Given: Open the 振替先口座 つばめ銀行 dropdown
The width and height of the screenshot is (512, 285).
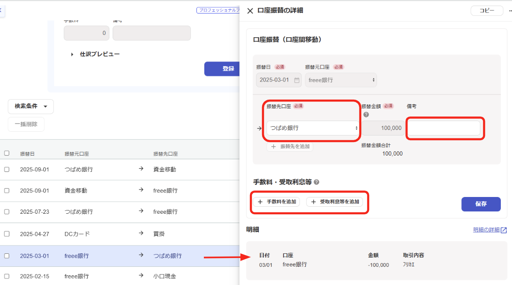Looking at the screenshot, I should click(312, 128).
